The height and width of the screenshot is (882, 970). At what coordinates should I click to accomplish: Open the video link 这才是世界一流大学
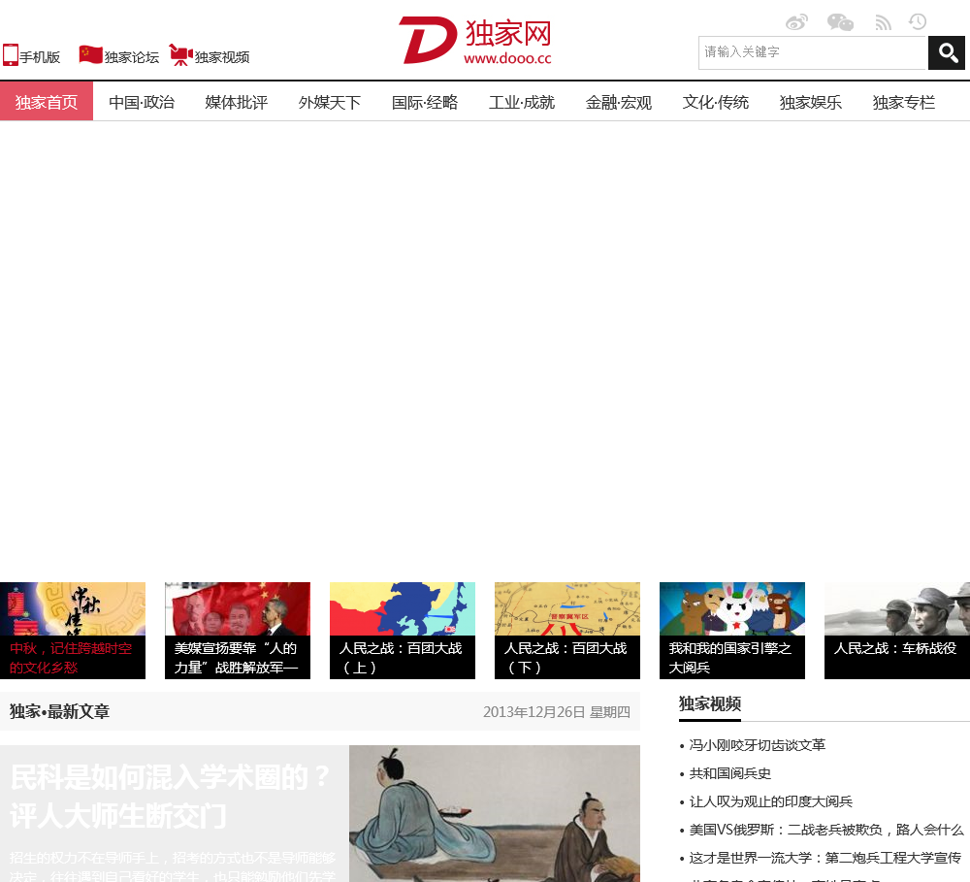(825, 858)
